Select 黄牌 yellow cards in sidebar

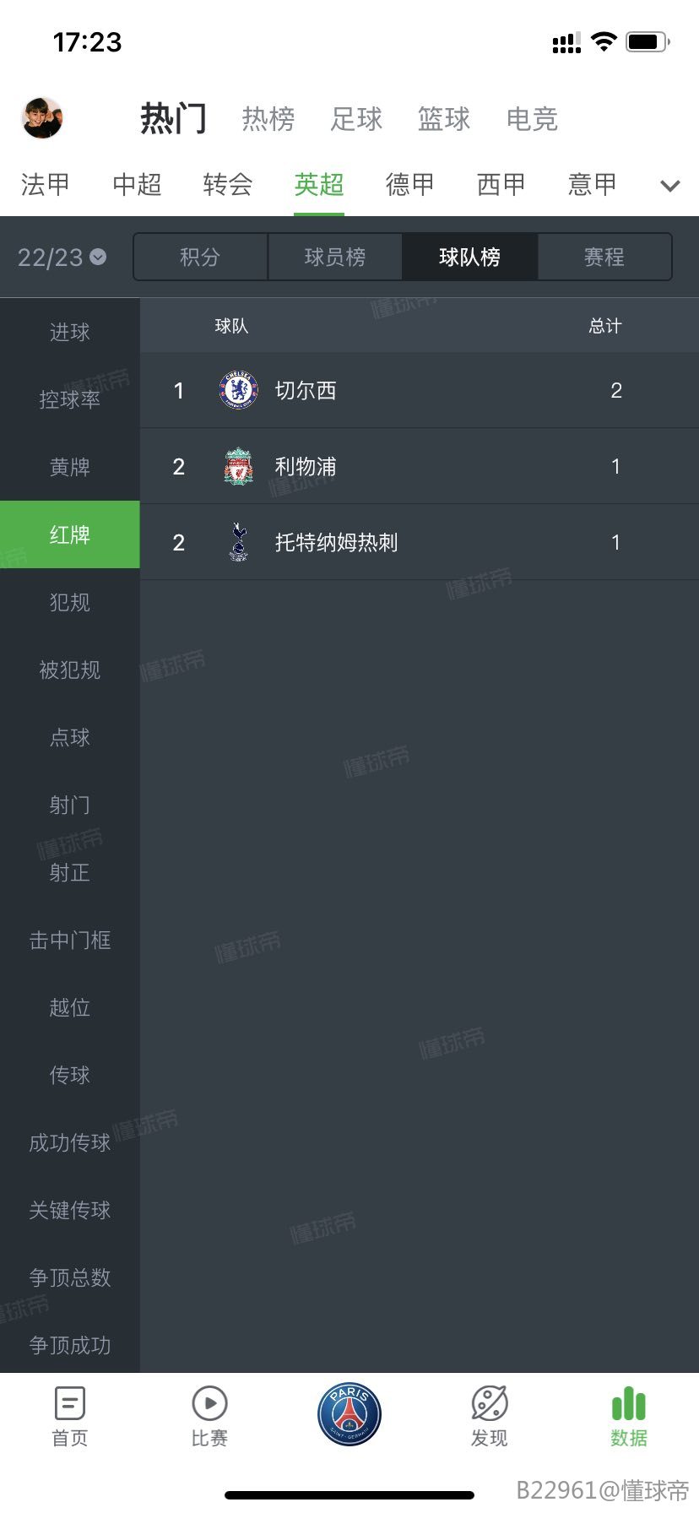(x=70, y=467)
